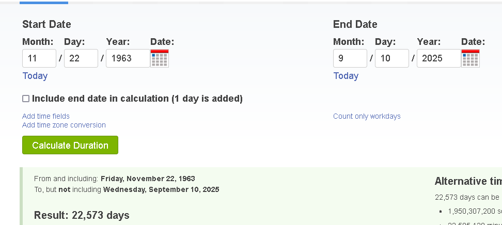Focus the Start Date day field
The height and width of the screenshot is (225, 502).
tap(81, 58)
